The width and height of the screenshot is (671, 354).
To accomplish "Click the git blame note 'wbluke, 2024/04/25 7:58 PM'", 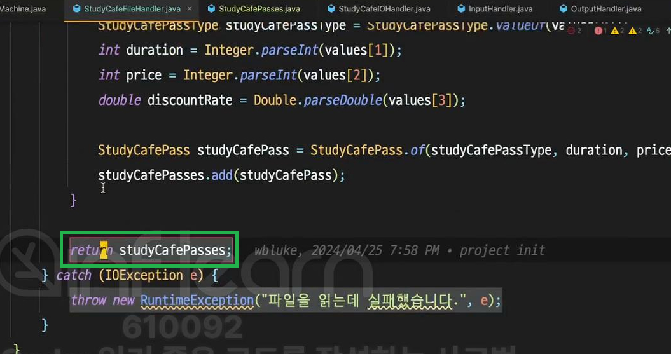I will click(x=347, y=250).
